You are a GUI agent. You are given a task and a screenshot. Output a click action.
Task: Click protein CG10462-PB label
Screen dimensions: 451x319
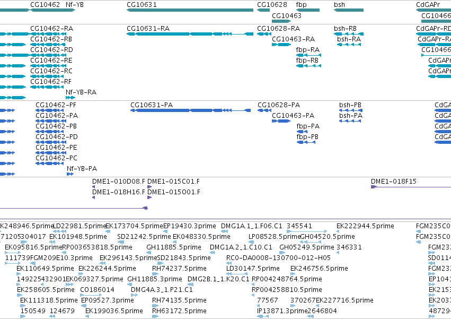tap(56, 126)
